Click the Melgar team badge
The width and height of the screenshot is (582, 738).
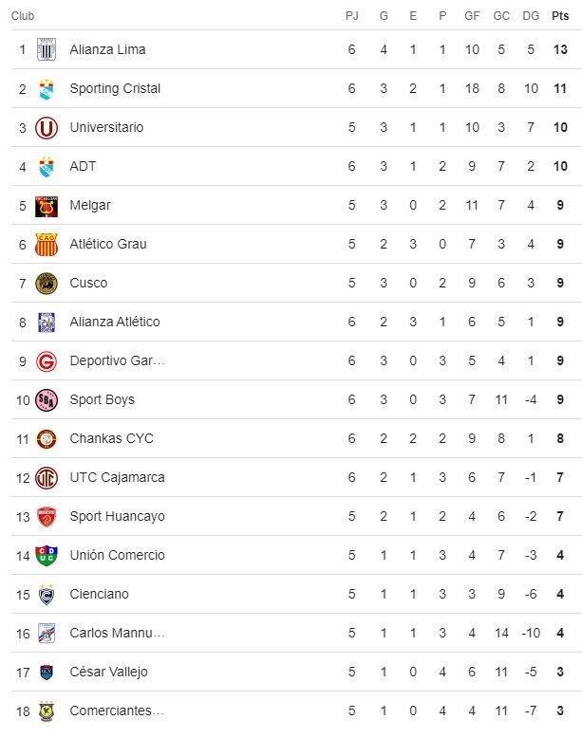(46, 205)
